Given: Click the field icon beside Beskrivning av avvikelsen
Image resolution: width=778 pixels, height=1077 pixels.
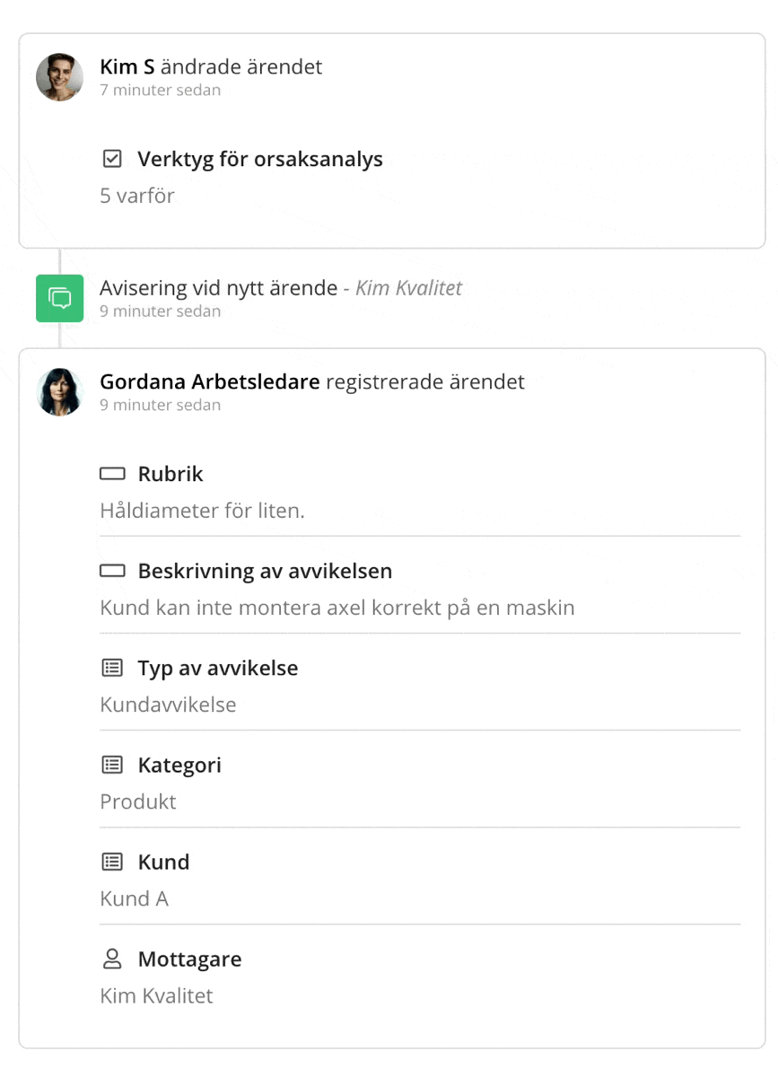Looking at the screenshot, I should click(111, 570).
